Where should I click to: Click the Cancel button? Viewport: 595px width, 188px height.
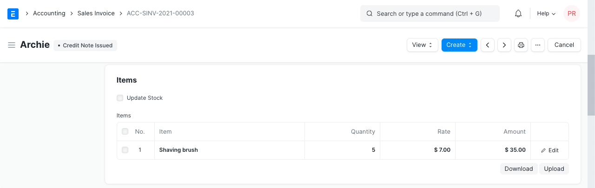click(x=564, y=45)
